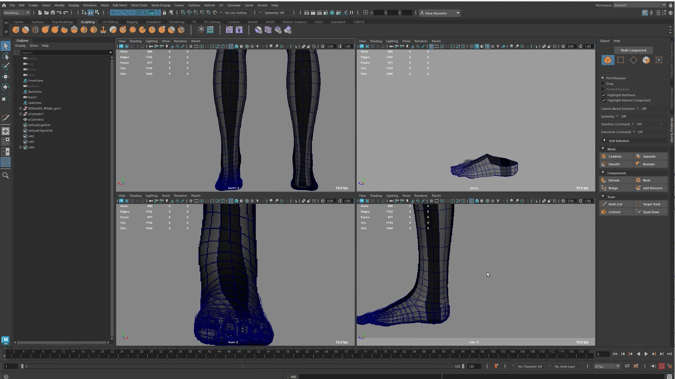Select the Drag selection radio button
The image size is (675, 379).
click(x=602, y=84)
